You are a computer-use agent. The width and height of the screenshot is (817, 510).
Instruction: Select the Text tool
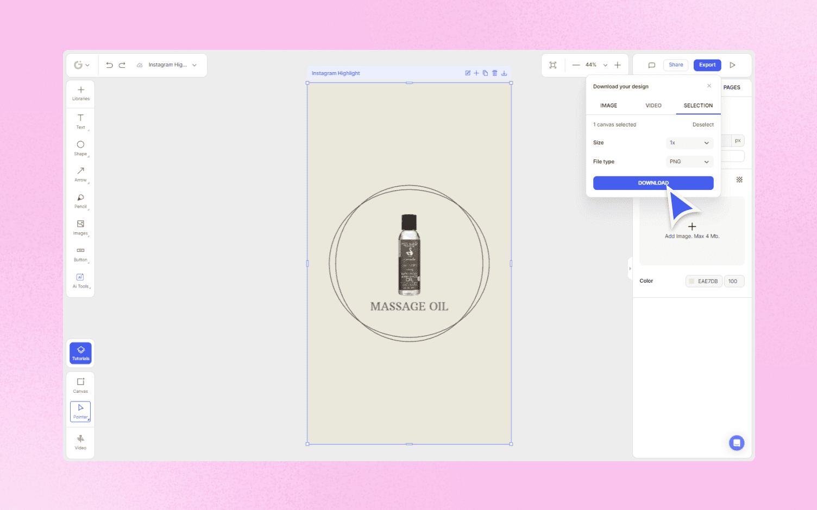(80, 122)
